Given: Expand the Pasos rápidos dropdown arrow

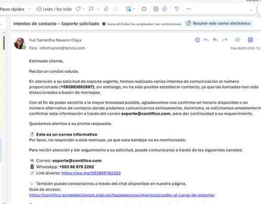Looking at the screenshot, I should pos(30,9).
